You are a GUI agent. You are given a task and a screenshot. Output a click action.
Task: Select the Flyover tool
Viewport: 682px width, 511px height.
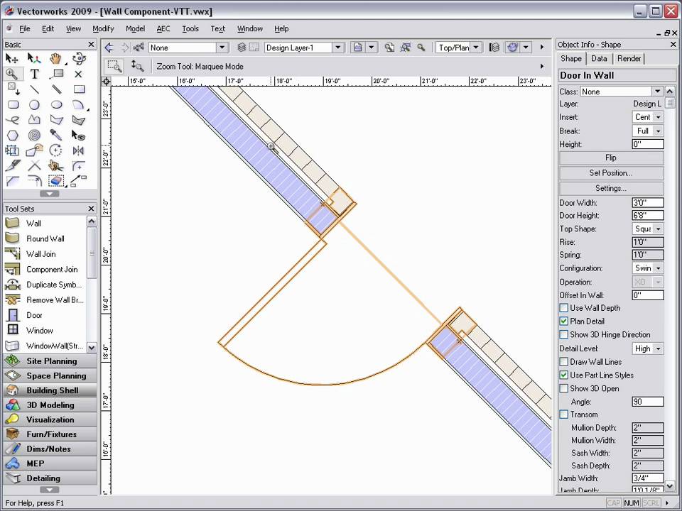(x=78, y=58)
